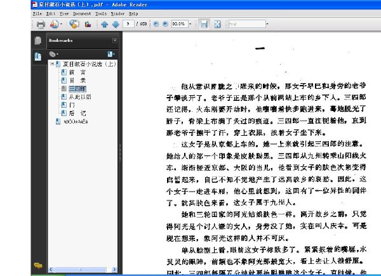Go to the previous page with the up arrow
This screenshot has height=276, width=381.
pyautogui.click(x=105, y=24)
